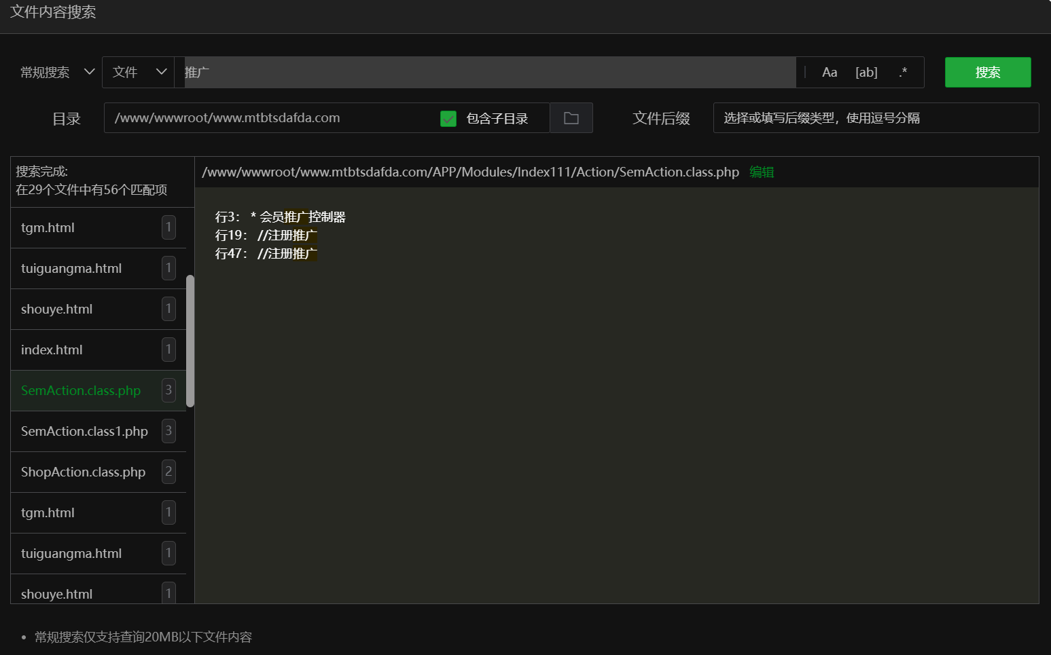Click the results list scrollbar
Viewport: 1051px width, 655px height.
[x=190, y=341]
